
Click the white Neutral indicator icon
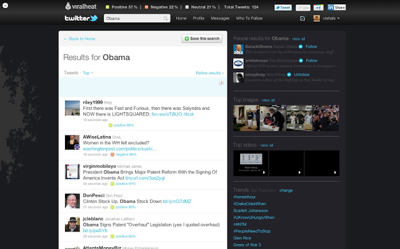coord(187,7)
